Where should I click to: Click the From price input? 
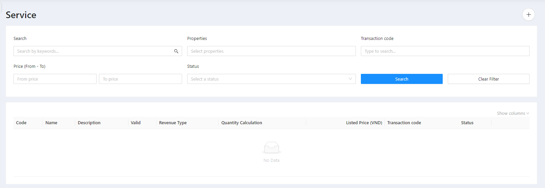pyautogui.click(x=55, y=79)
